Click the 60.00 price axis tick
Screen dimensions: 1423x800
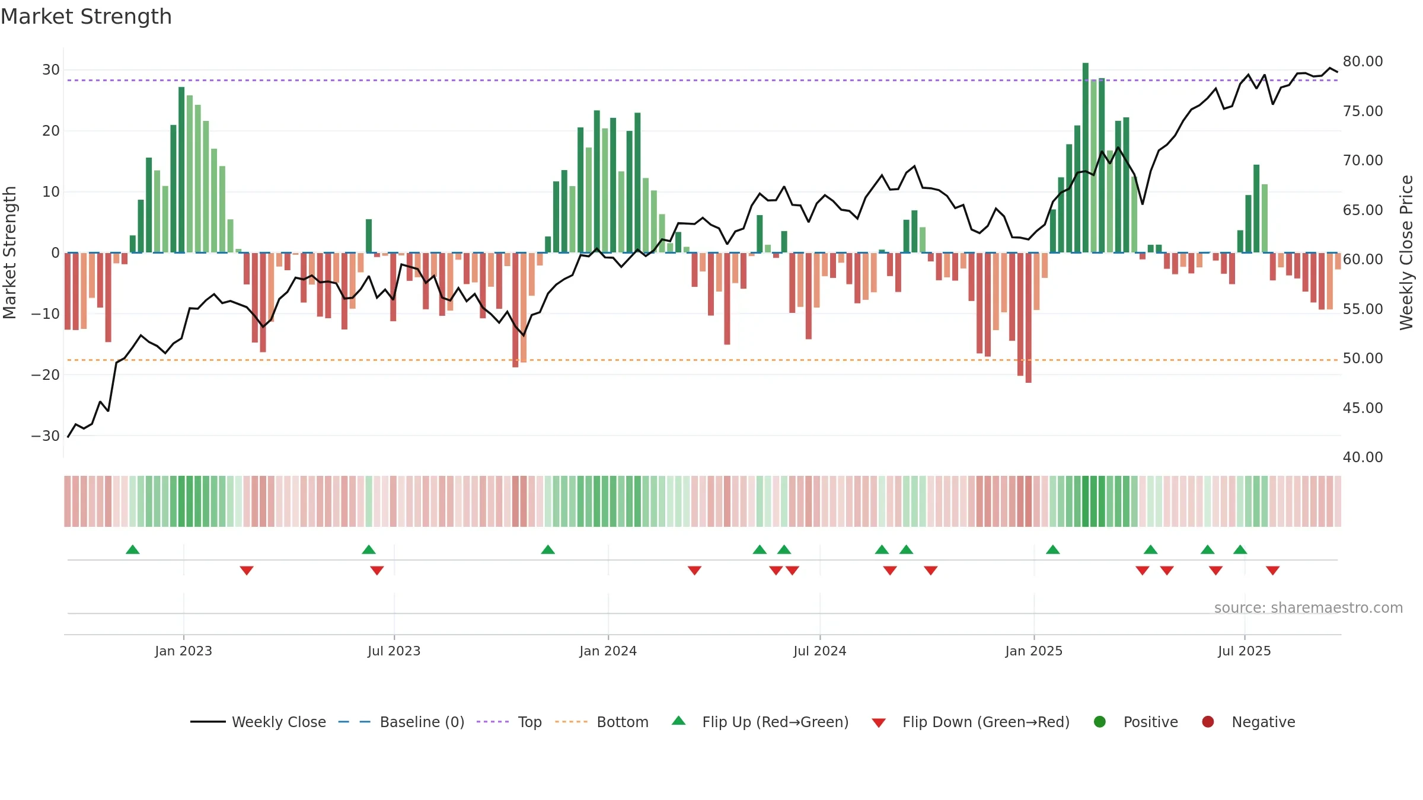[1363, 260]
